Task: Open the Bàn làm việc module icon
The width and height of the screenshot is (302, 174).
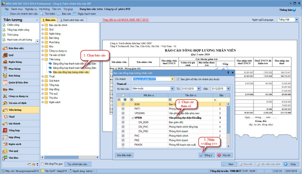Action: point(5,48)
